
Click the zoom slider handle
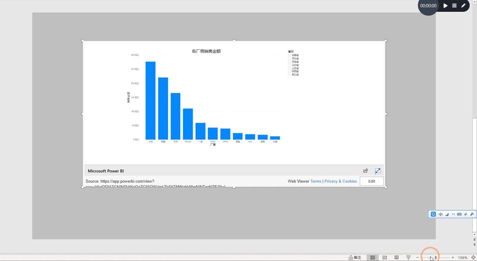pos(436,258)
